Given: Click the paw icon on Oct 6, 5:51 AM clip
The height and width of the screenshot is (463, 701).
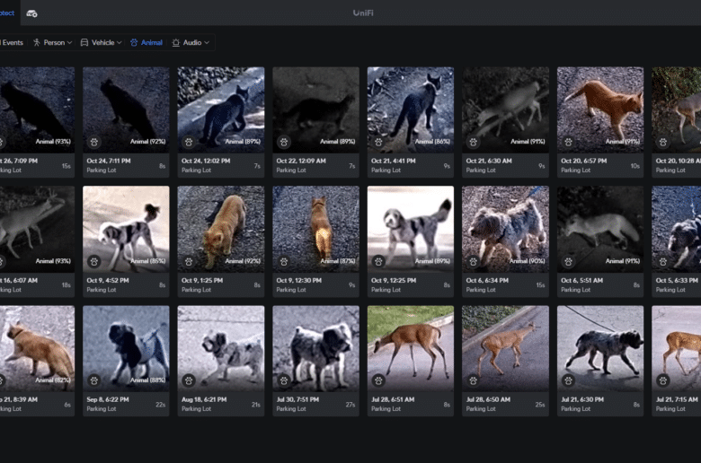Looking at the screenshot, I should [x=568, y=262].
